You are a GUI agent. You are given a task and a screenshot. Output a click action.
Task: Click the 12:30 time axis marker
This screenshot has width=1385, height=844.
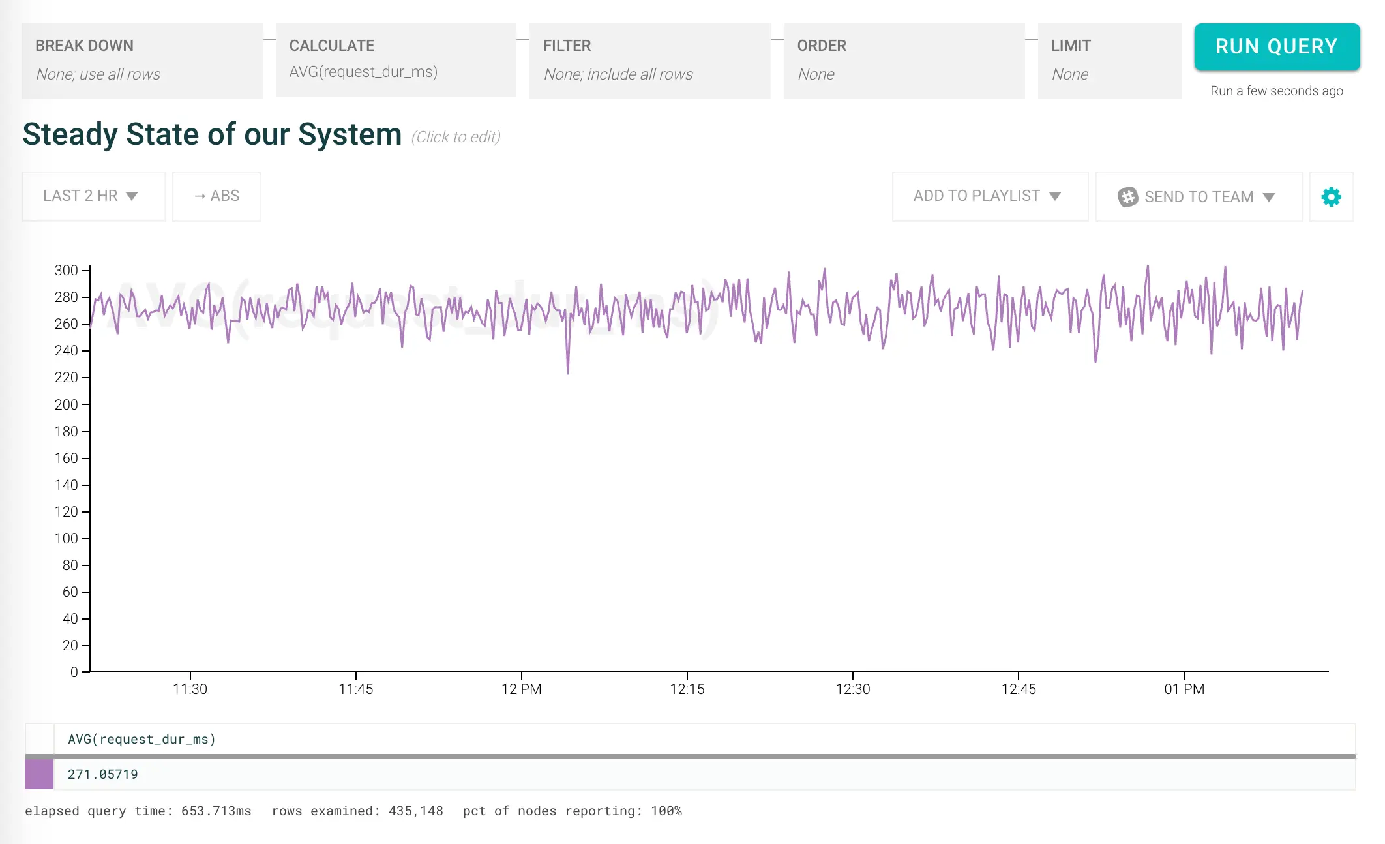tap(852, 688)
